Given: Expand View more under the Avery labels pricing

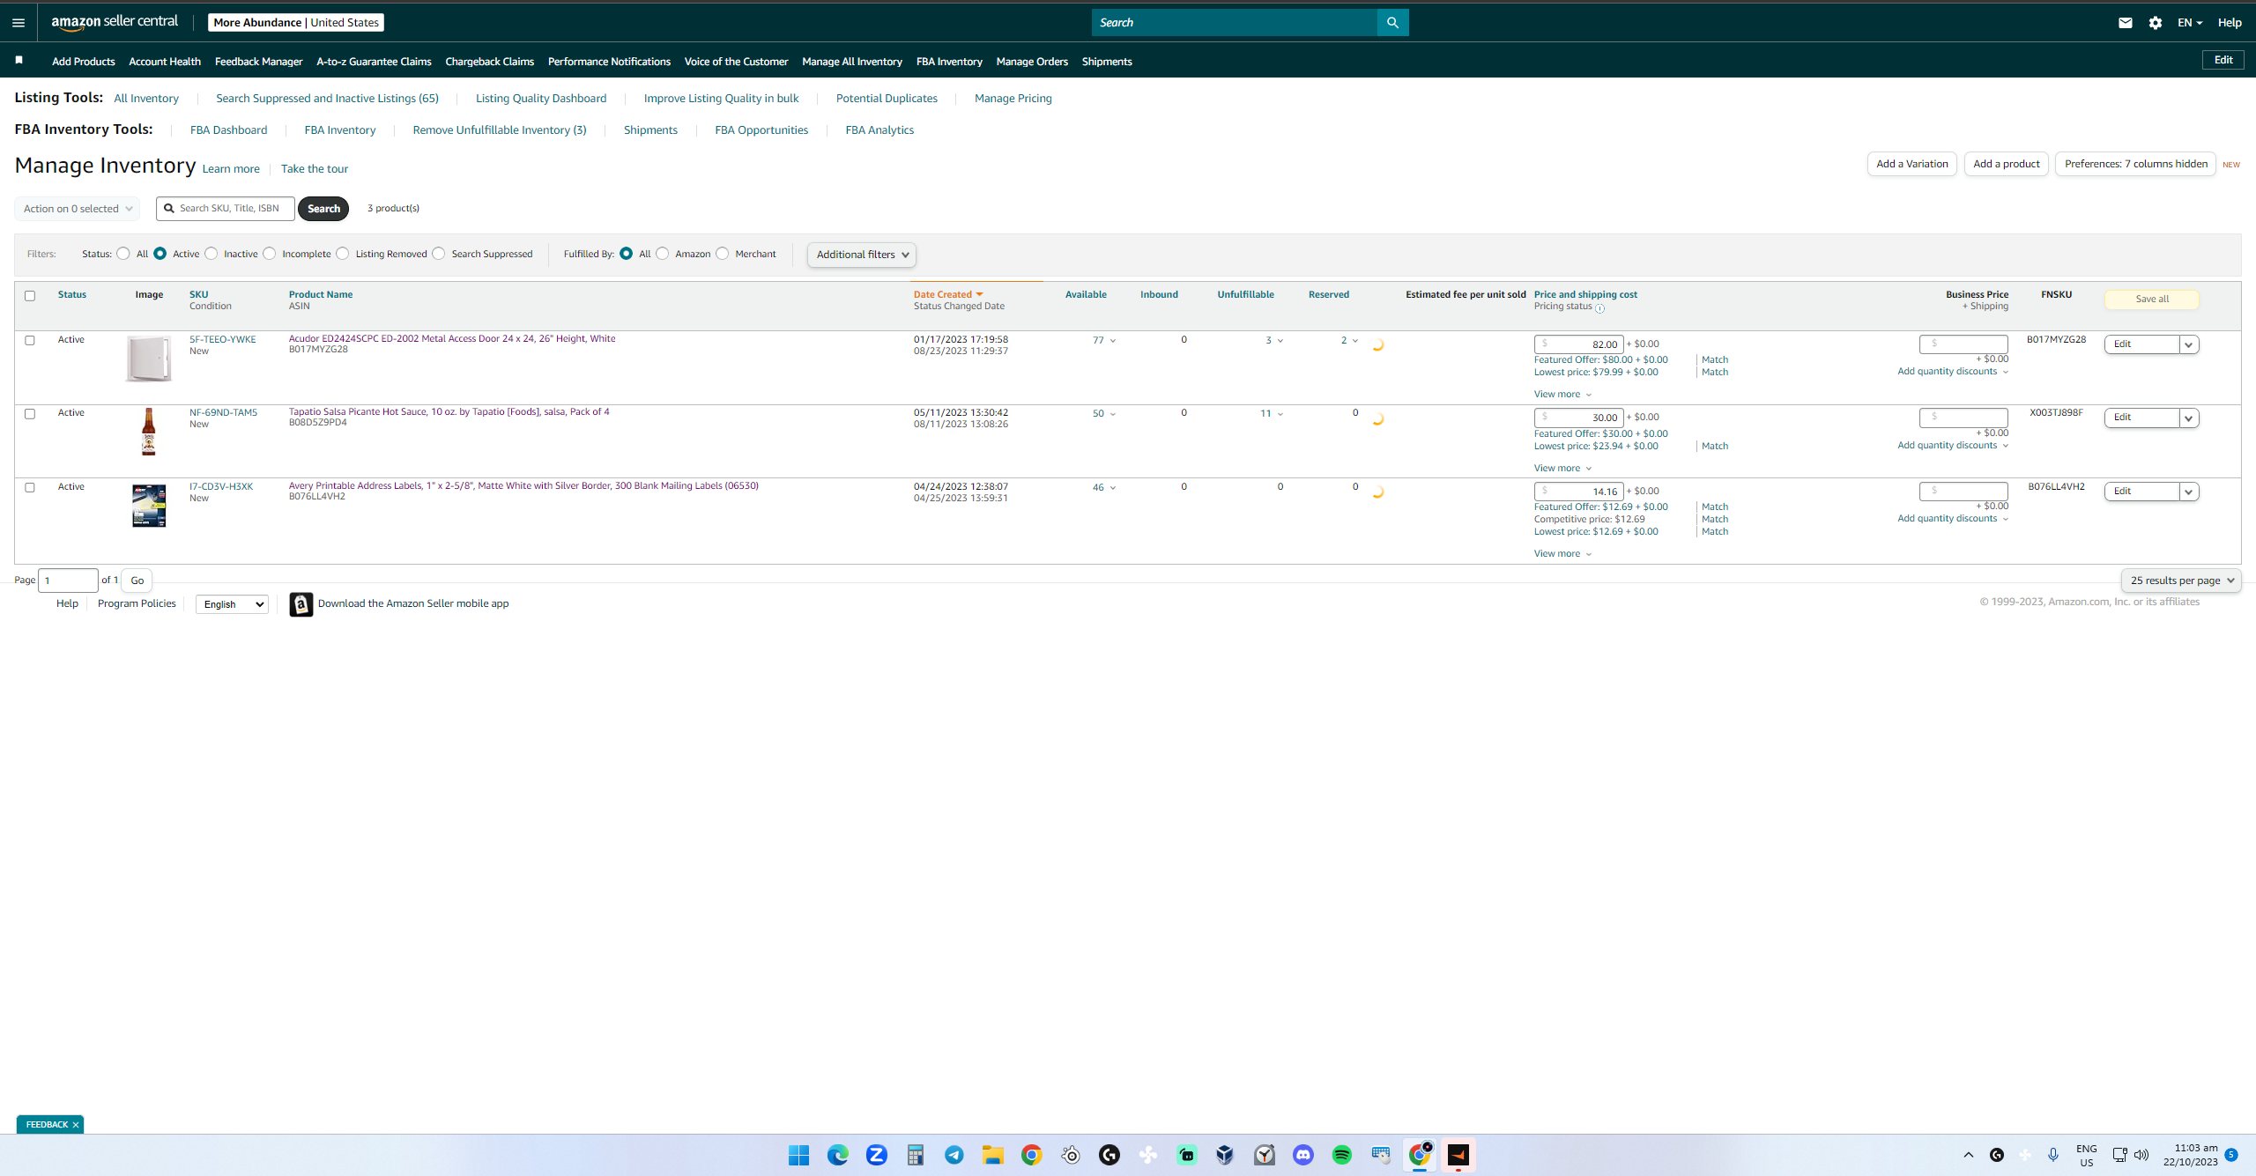Looking at the screenshot, I should pyautogui.click(x=1562, y=554).
